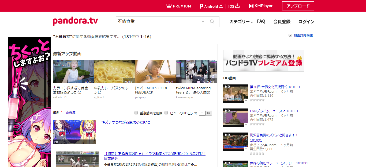Open the 梅沢富美男 HD thumbnail
Screen dimensions: 366x167
(236, 142)
